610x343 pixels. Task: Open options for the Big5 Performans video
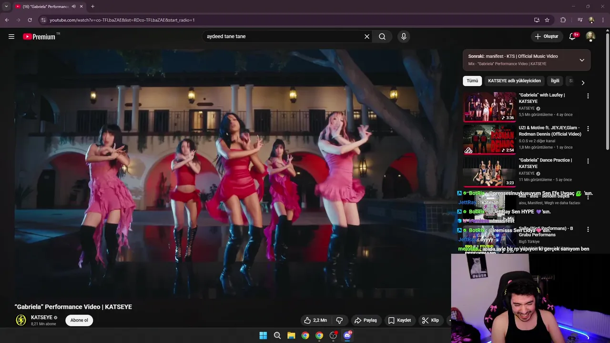tap(588, 229)
